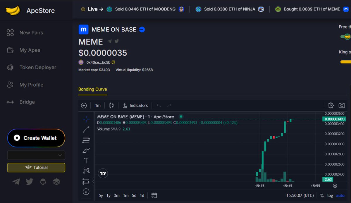Viewport: 351px width, 203px height.
Task: Click the chart undo arrow
Action: coord(159,105)
